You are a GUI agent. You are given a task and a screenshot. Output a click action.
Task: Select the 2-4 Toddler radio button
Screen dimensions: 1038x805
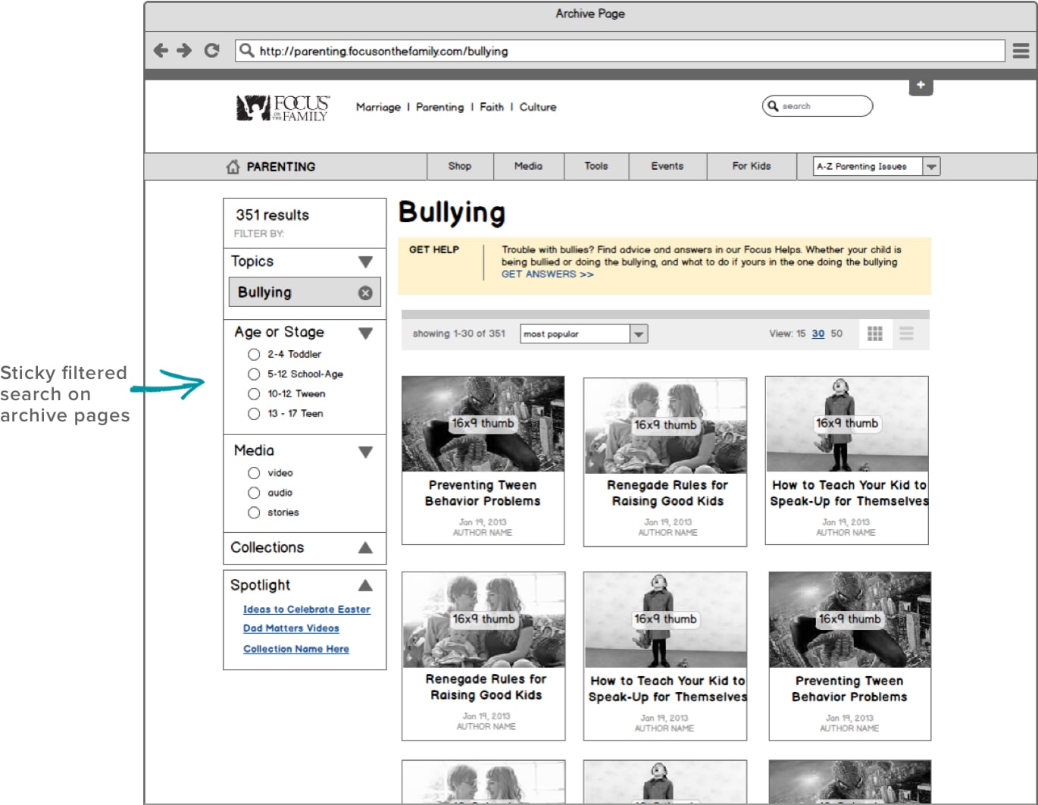pos(254,355)
